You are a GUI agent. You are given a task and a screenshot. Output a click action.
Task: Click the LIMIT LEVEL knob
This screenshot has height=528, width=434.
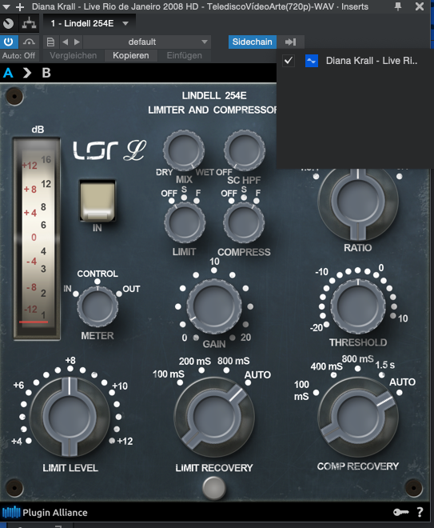point(70,417)
